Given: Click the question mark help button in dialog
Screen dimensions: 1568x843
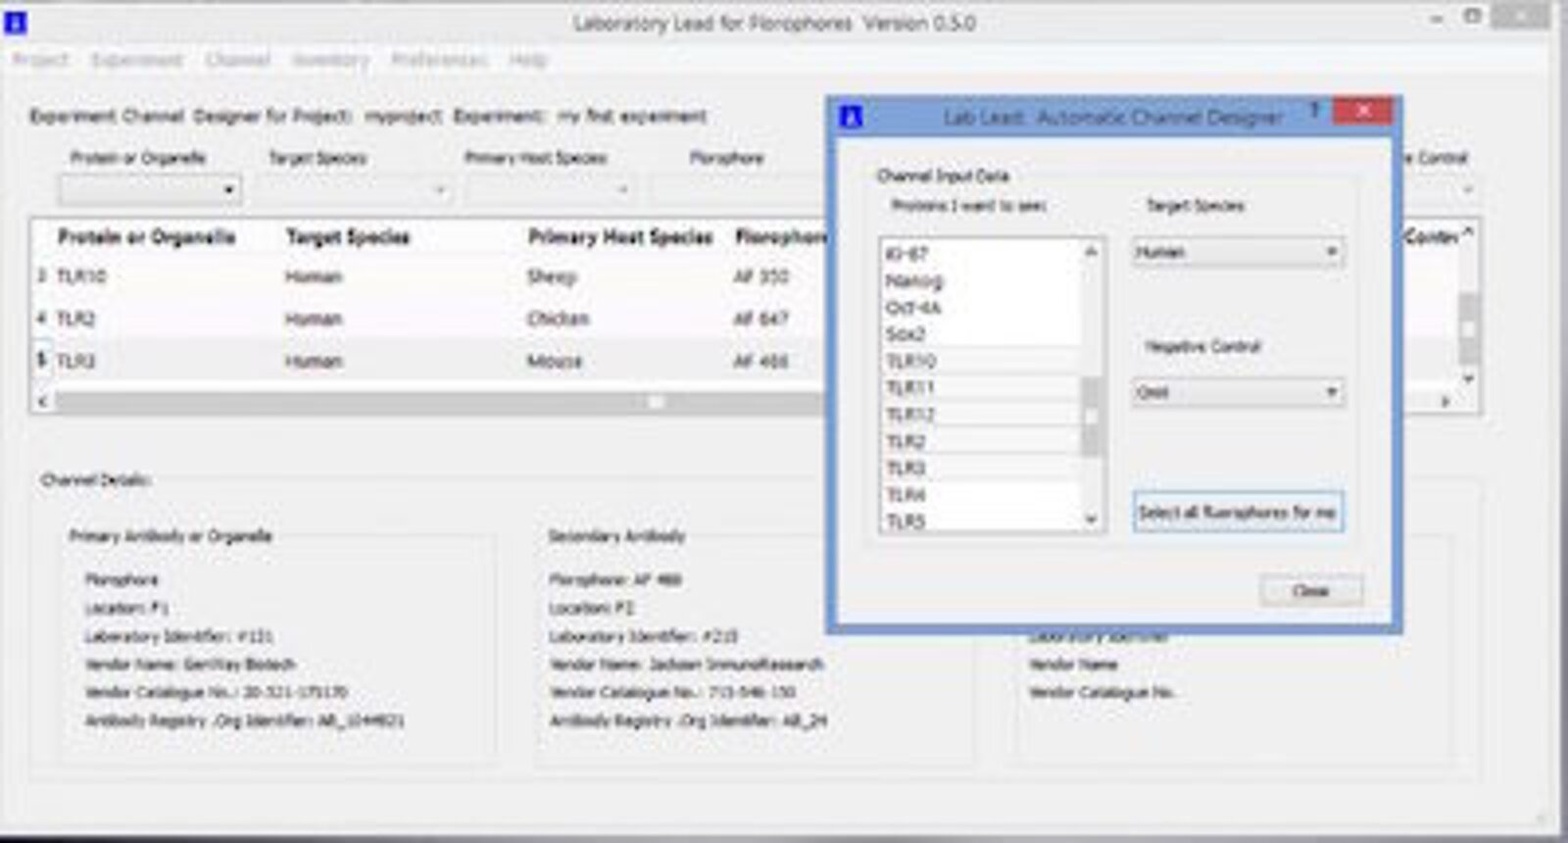Looking at the screenshot, I should (x=1315, y=110).
